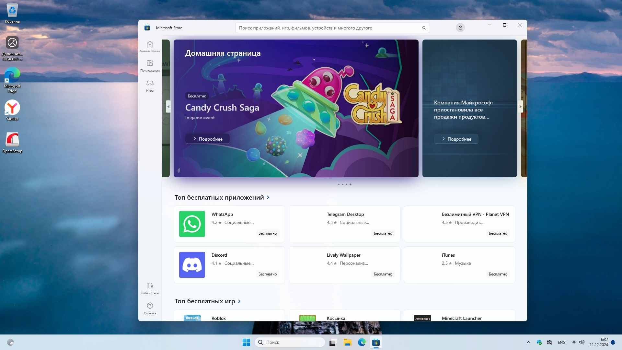Click the user profile account icon
The image size is (622, 350).
tap(460, 28)
